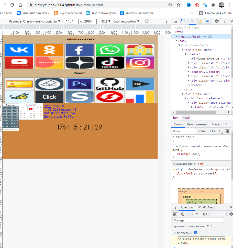Open the 'программа фото' bookmark

[x=101, y=13]
